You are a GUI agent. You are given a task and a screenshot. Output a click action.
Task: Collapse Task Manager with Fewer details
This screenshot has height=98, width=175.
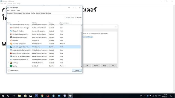[13, 70]
